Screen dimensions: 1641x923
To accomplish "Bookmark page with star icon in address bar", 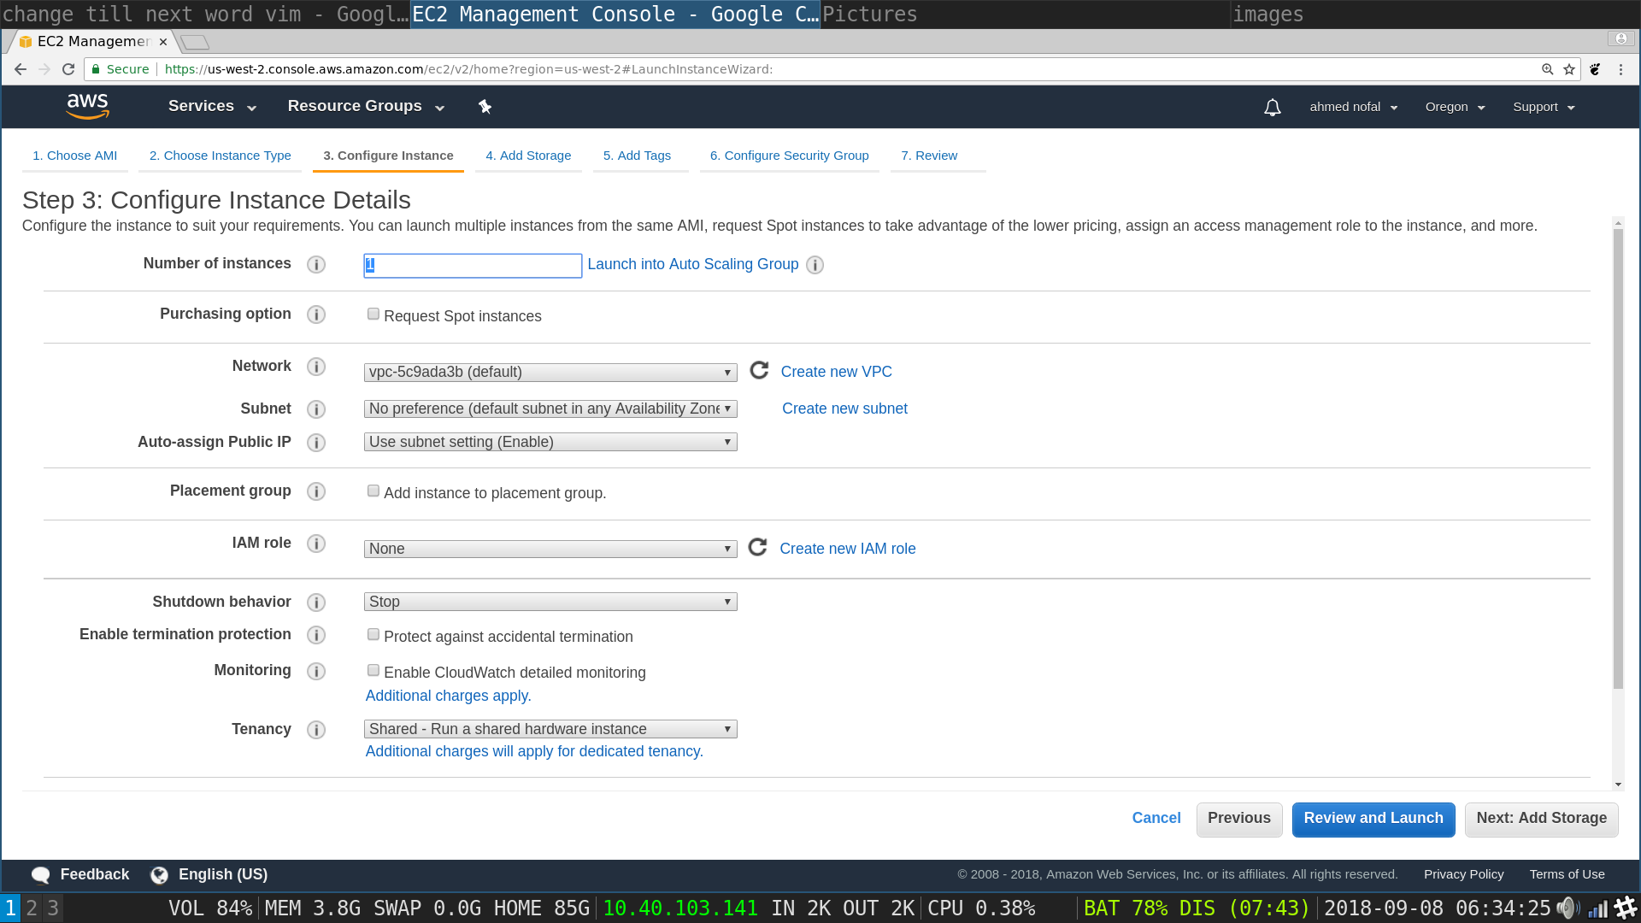I will [1569, 69].
